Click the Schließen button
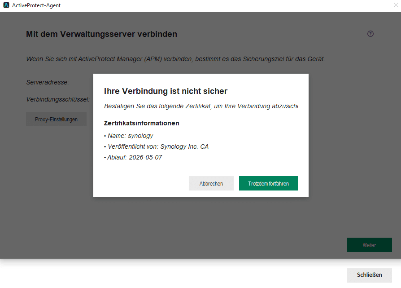Screen dimensions: 401x288 369,275
